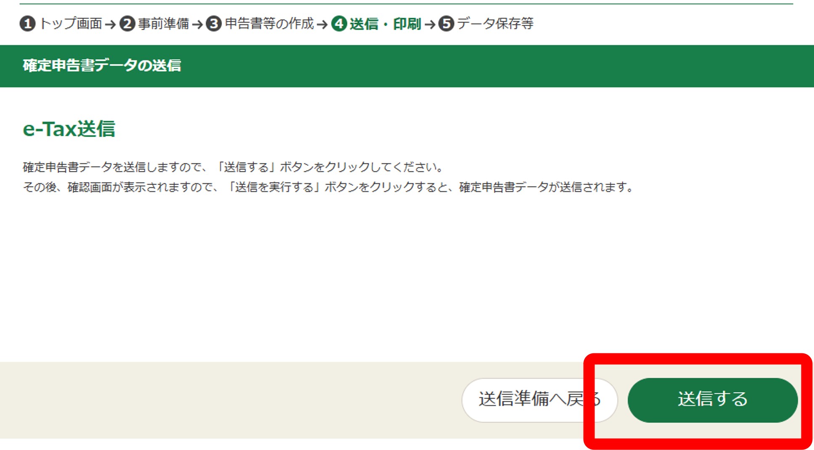Click the arrow after 事前準備

tap(197, 24)
